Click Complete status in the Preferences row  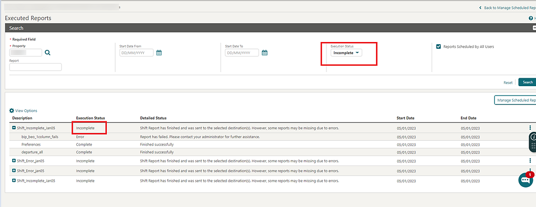pos(84,144)
